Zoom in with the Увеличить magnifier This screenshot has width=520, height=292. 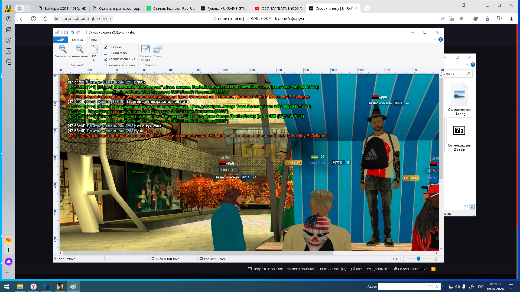pyautogui.click(x=63, y=51)
